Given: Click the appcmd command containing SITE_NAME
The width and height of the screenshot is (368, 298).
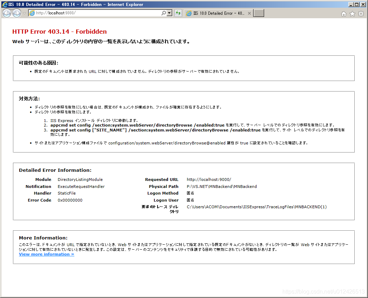Looking at the screenshot, I should 155,130.
